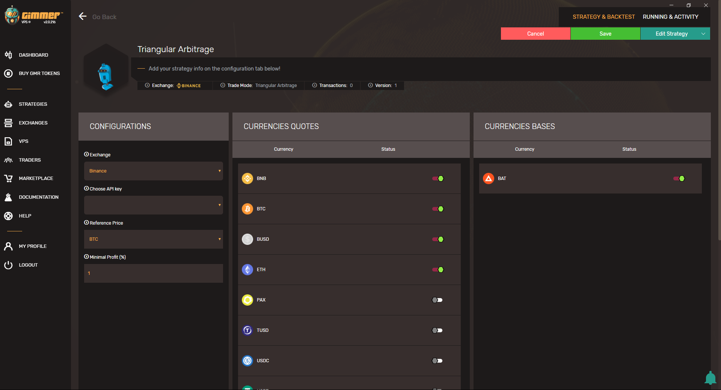Click the back arrow icon
The width and height of the screenshot is (721, 390).
83,16
